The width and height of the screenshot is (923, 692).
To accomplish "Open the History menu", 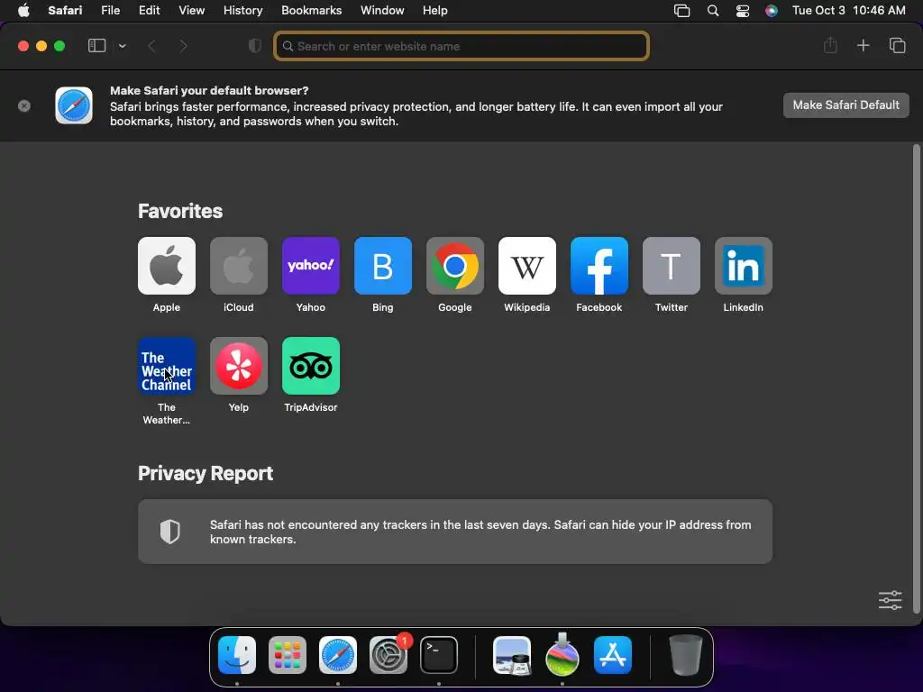I will pyautogui.click(x=242, y=11).
